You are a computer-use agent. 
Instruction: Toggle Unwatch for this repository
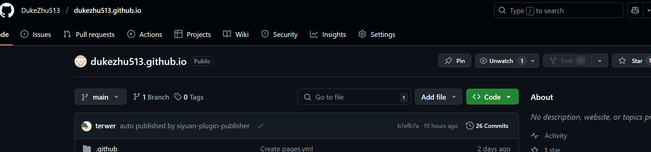(x=501, y=61)
